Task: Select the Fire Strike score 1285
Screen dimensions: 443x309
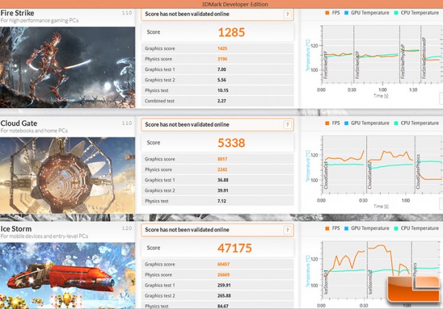Action: [x=231, y=32]
